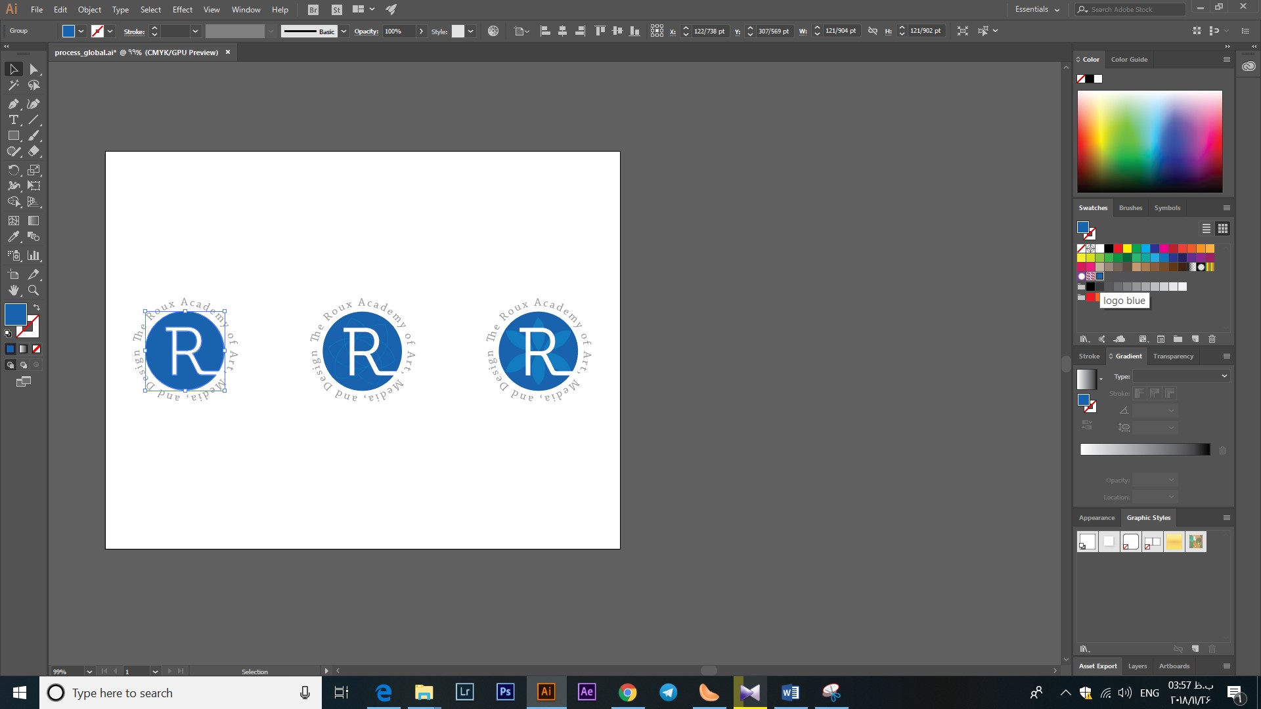Open the Effect menu
This screenshot has width=1261, height=709.
coord(183,10)
